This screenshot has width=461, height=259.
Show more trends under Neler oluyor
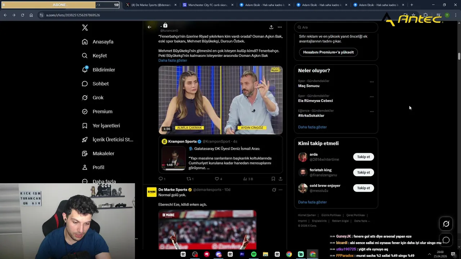[x=312, y=127]
